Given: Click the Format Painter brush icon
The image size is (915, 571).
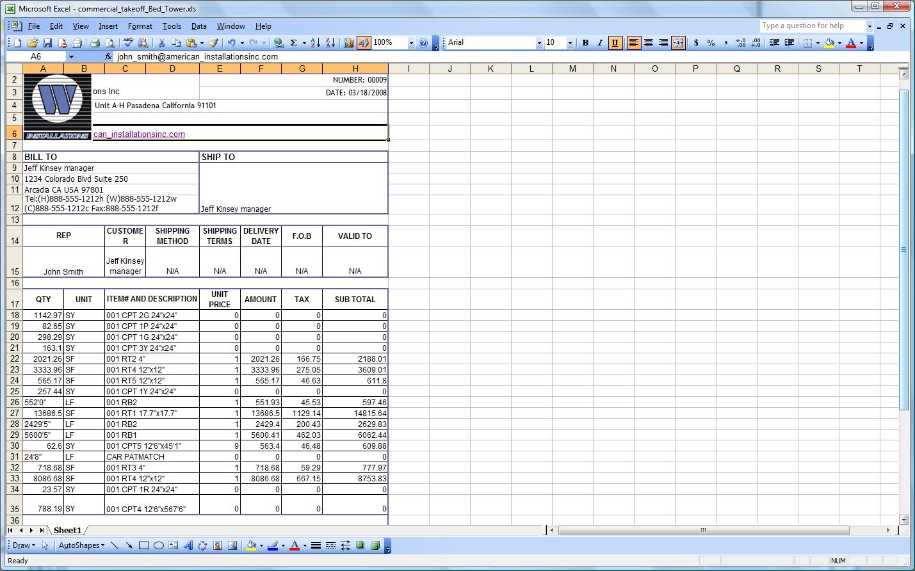Looking at the screenshot, I should point(214,43).
